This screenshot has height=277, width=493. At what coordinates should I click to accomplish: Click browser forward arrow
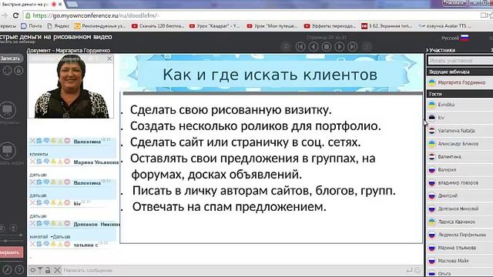pyautogui.click(x=5, y=15)
